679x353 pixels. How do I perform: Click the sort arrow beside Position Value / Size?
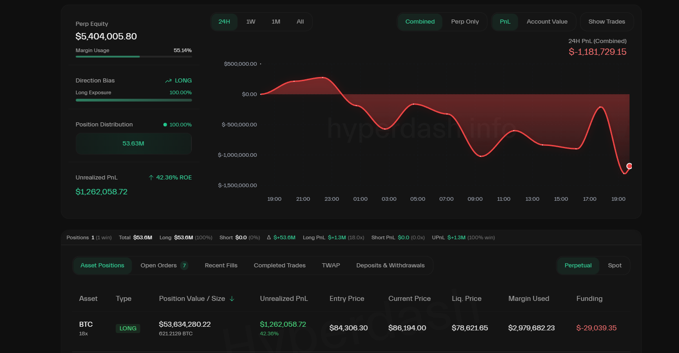click(x=232, y=299)
